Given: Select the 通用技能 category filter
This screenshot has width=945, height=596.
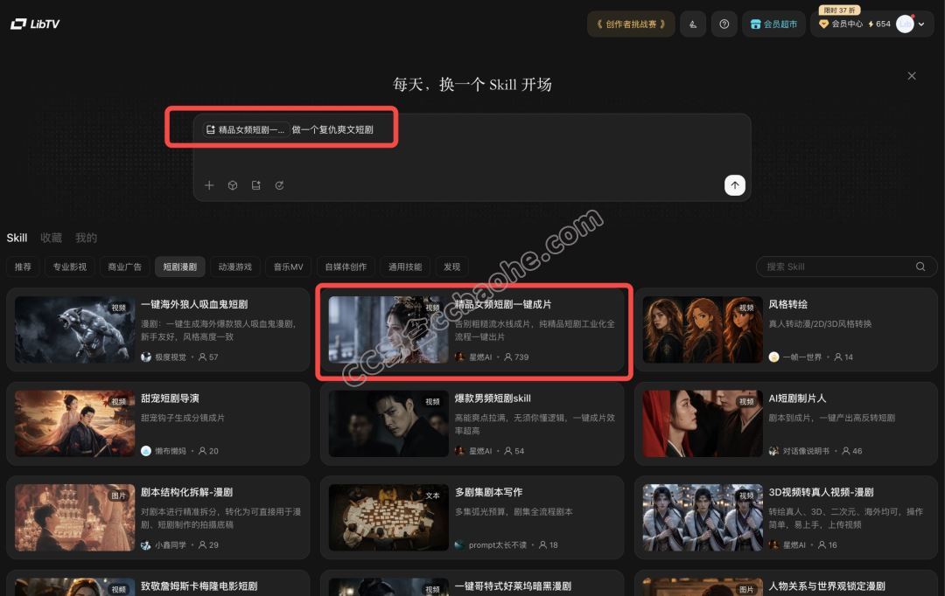Looking at the screenshot, I should (x=405, y=267).
